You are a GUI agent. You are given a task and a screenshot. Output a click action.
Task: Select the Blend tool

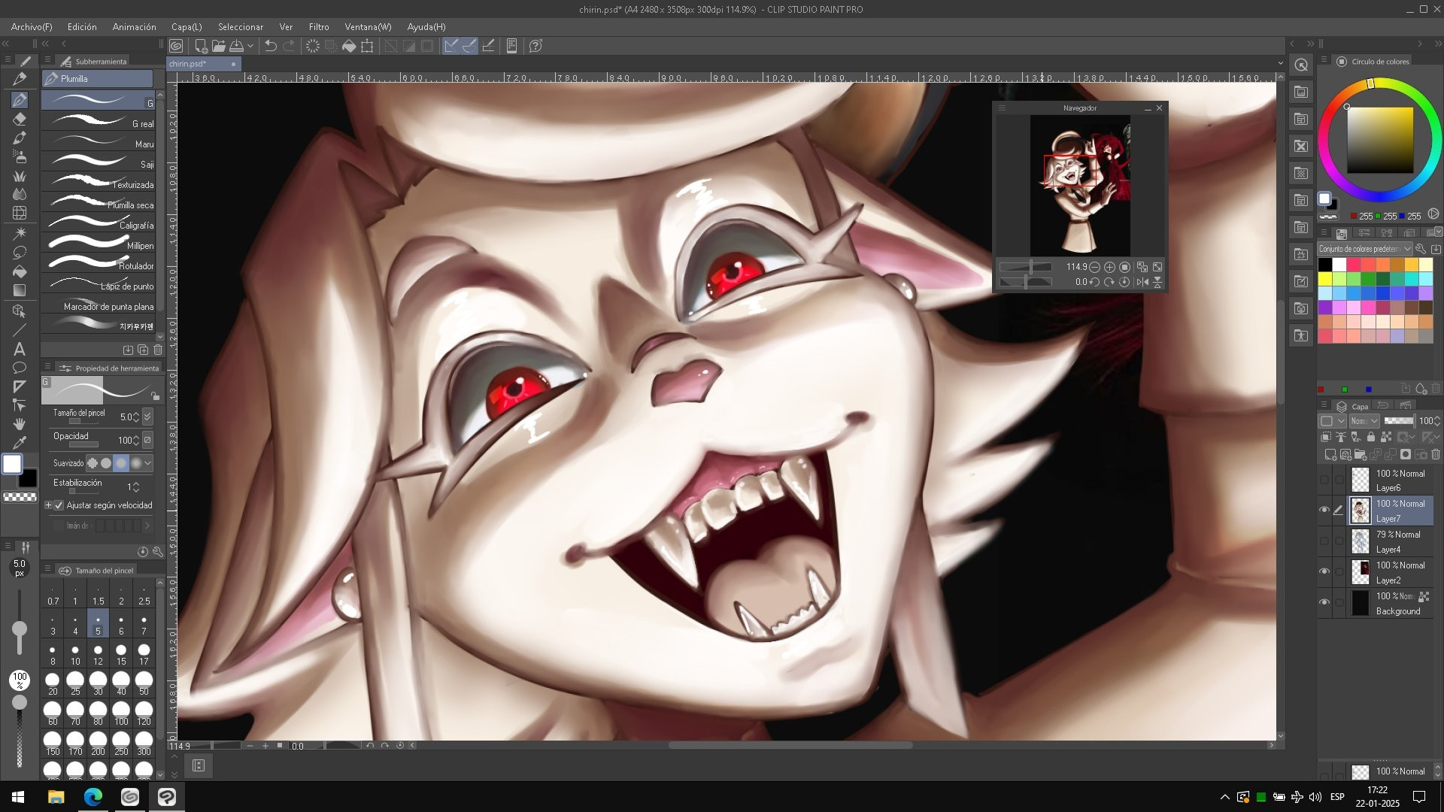(x=20, y=194)
